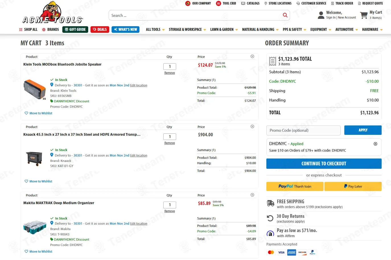
Task: Click Edit location for Knaack delivery
Action: point(139,155)
